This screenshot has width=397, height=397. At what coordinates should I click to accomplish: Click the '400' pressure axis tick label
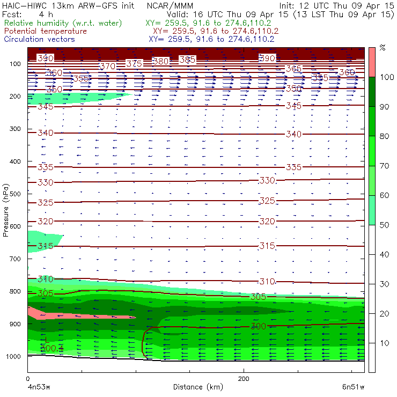tap(15, 161)
